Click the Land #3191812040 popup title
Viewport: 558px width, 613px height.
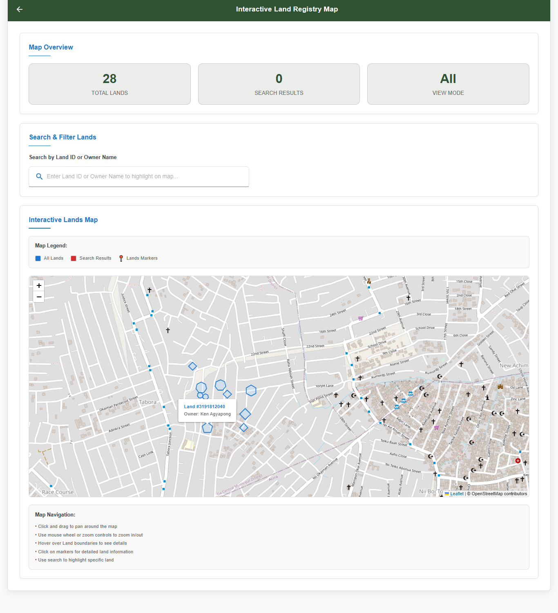point(204,407)
